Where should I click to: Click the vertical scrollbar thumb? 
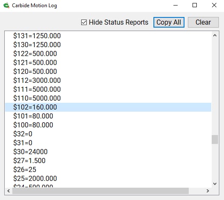tap(215, 139)
